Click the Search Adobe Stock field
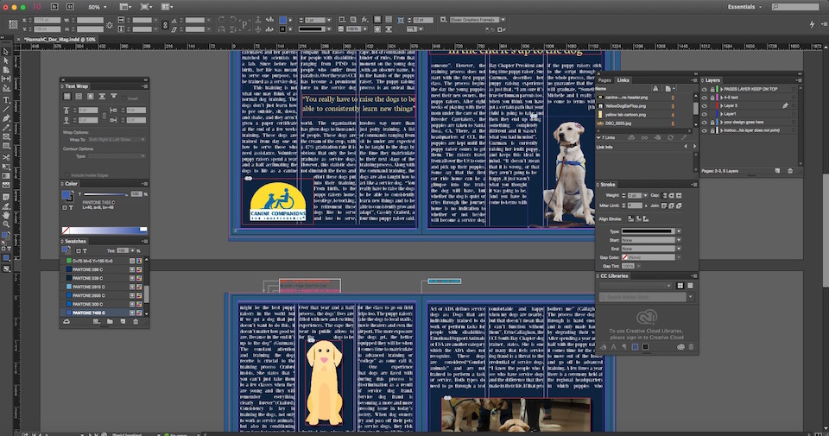 (642, 297)
